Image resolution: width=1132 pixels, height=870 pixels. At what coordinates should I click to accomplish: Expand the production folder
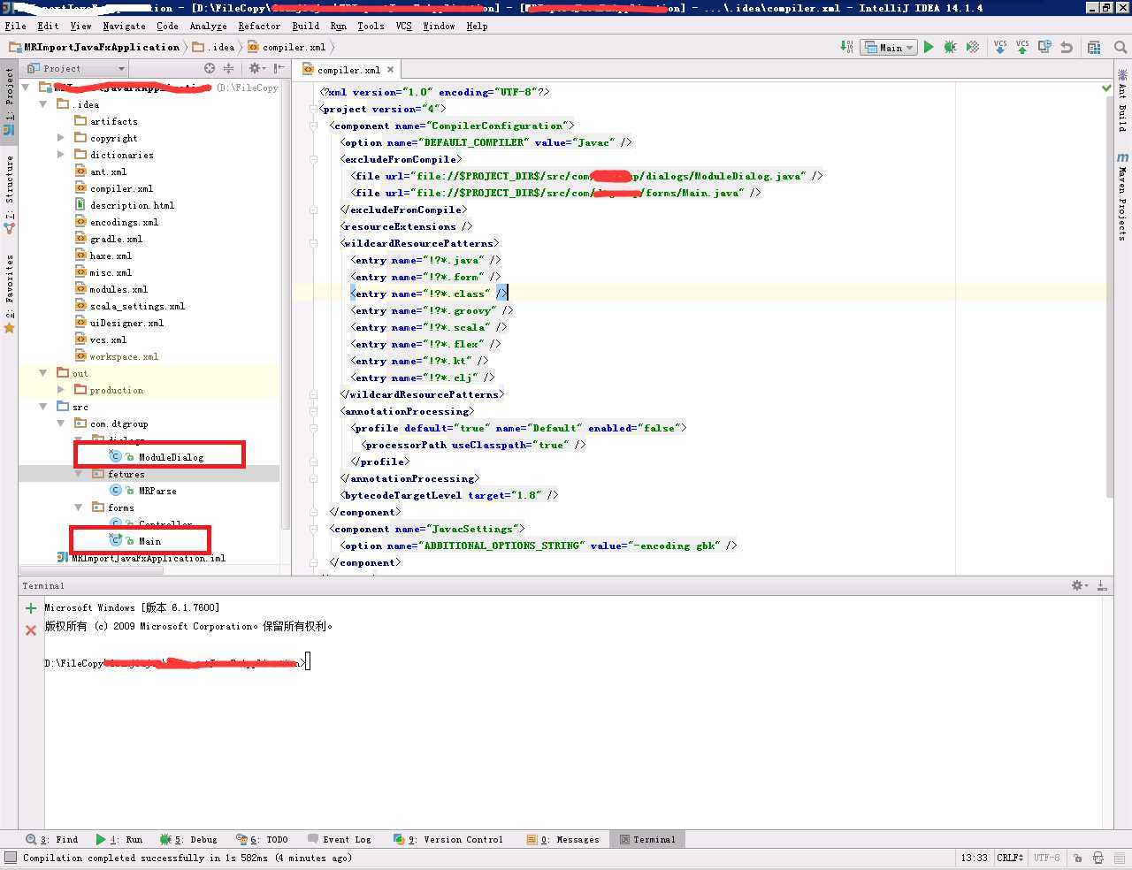(60, 390)
